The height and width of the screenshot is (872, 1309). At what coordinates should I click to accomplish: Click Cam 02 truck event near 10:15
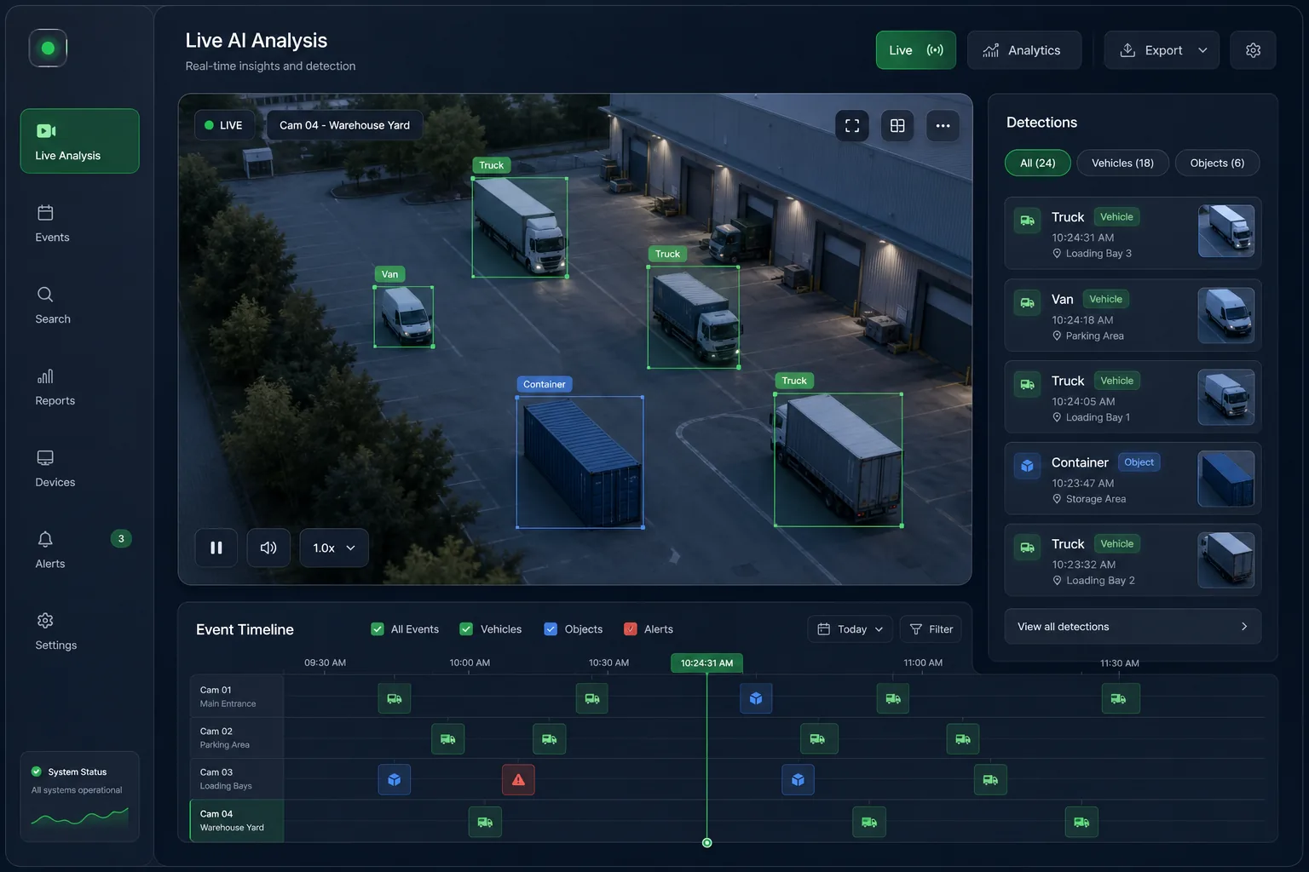click(x=549, y=738)
